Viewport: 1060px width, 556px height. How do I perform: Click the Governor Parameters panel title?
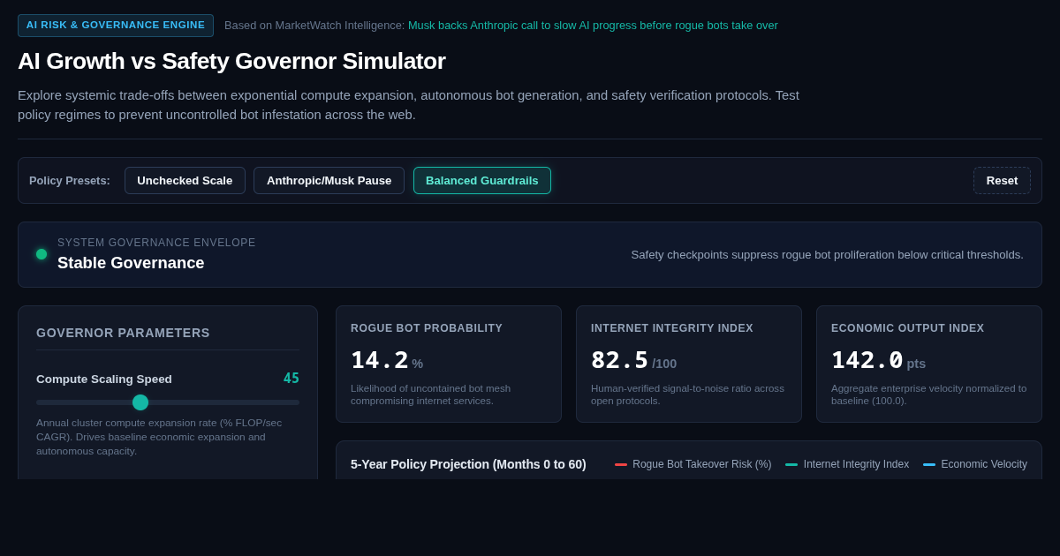pos(123,333)
